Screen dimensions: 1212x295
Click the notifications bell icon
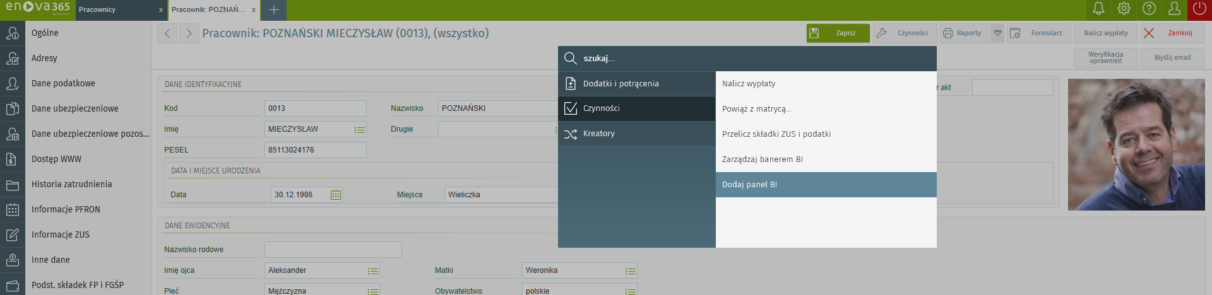(x=1098, y=9)
